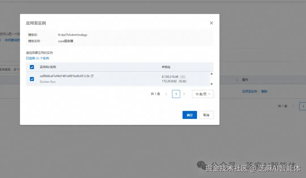The image size is (306, 178).
Task: Select page 1 in the dialog pagination
Action: pos(176,94)
